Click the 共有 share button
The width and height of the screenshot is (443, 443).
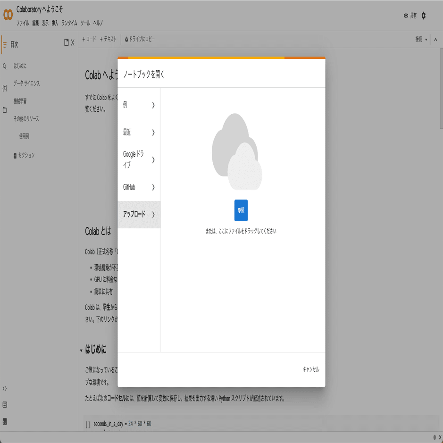[x=410, y=16]
